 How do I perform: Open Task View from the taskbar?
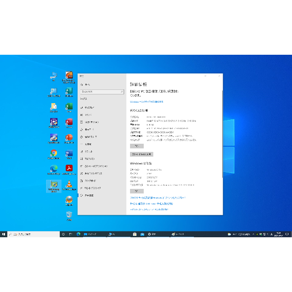click(x=71, y=234)
